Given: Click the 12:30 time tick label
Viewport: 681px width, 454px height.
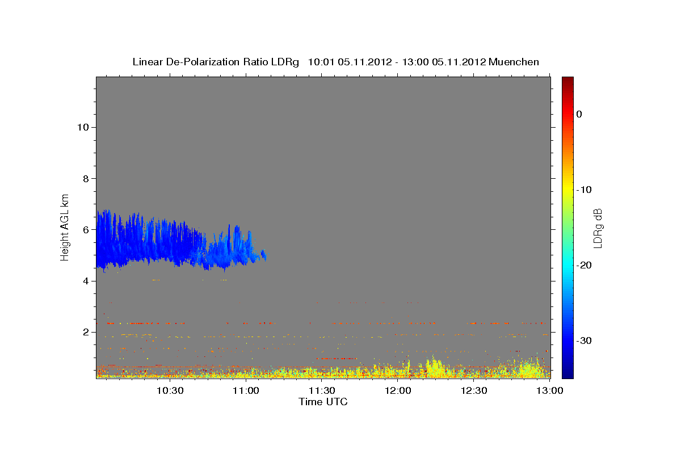Looking at the screenshot, I should pos(474,390).
